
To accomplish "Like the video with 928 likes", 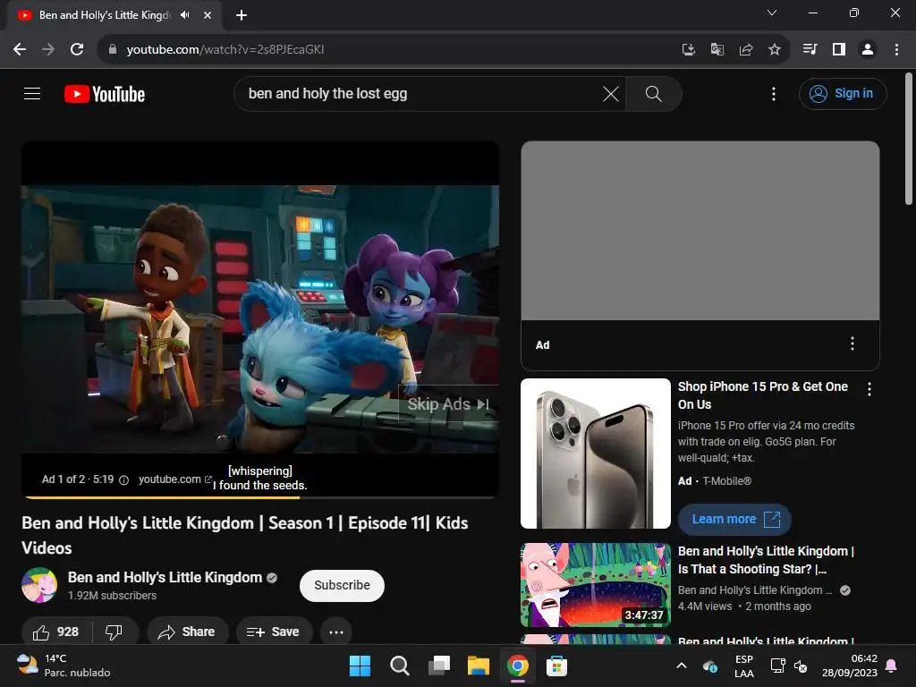I will [56, 632].
